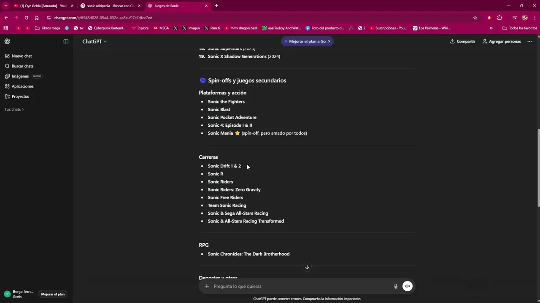The image size is (540, 303).
Task: Click the Sonic Drift 1 & 2 entry
Action: coord(224,166)
